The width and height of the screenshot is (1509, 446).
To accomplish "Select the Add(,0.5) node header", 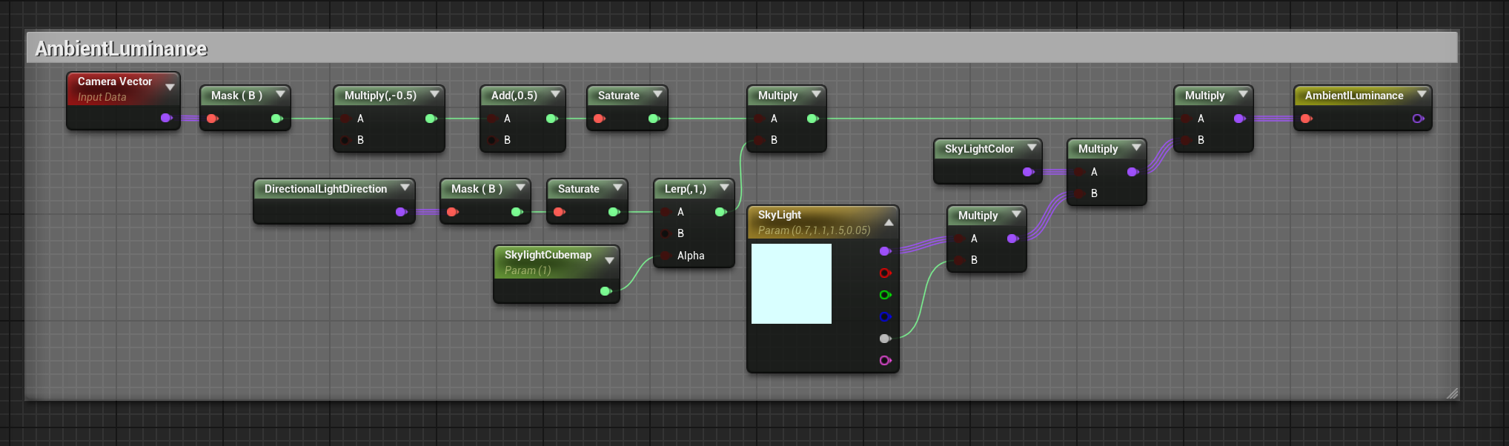I will point(514,96).
